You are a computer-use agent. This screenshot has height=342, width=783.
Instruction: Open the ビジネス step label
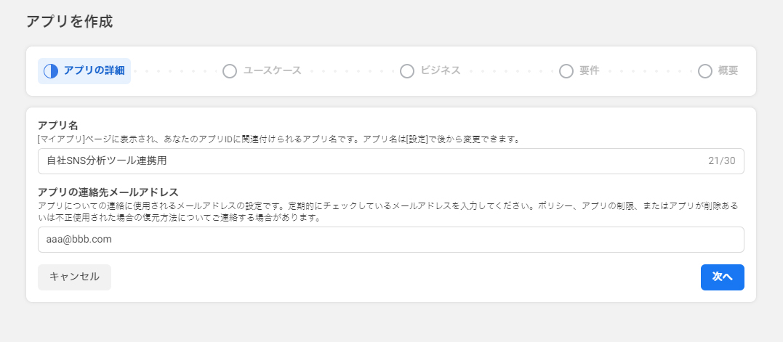pos(441,70)
